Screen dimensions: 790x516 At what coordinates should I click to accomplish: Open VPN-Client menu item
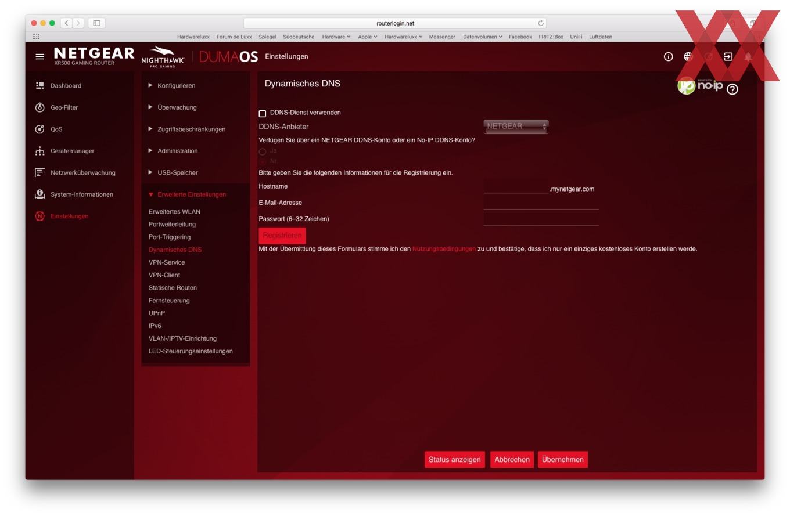click(164, 275)
